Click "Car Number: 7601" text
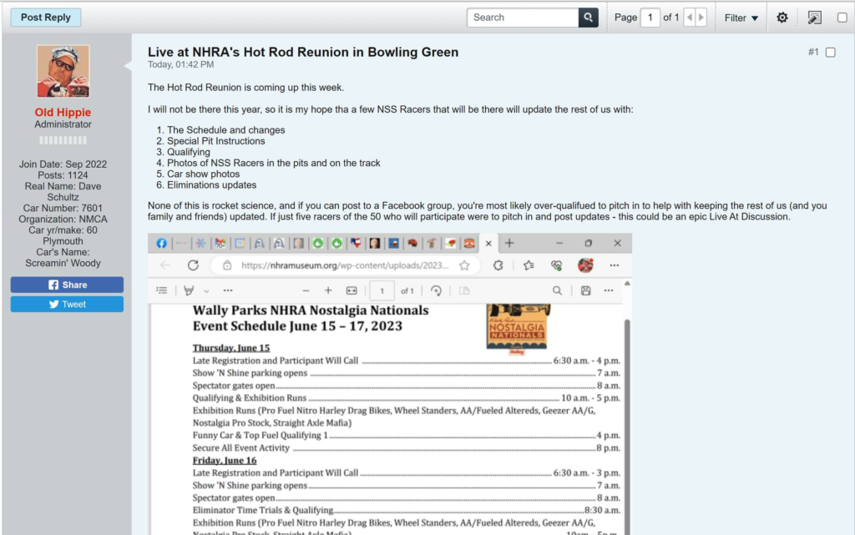 click(63, 208)
